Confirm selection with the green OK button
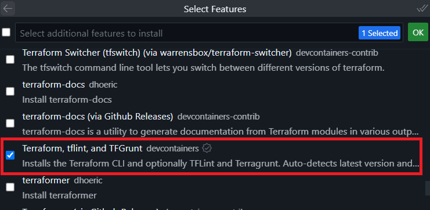The image size is (430, 210). pos(418,32)
